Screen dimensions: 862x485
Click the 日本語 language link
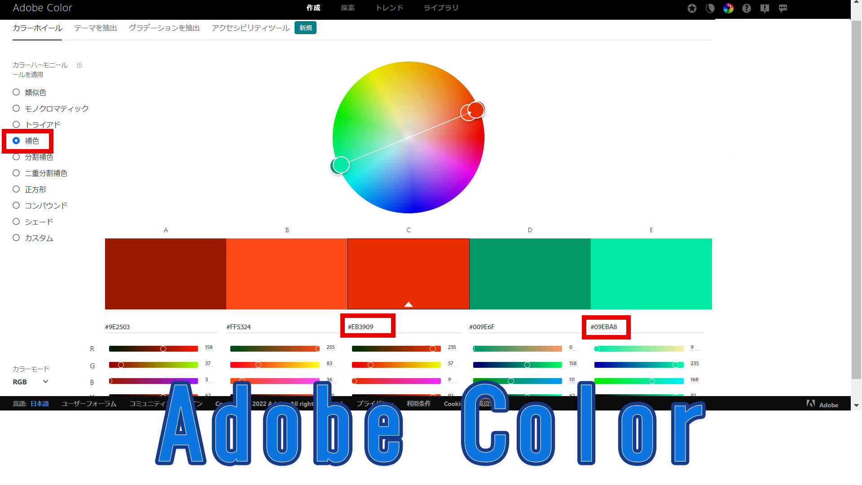pyautogui.click(x=40, y=404)
